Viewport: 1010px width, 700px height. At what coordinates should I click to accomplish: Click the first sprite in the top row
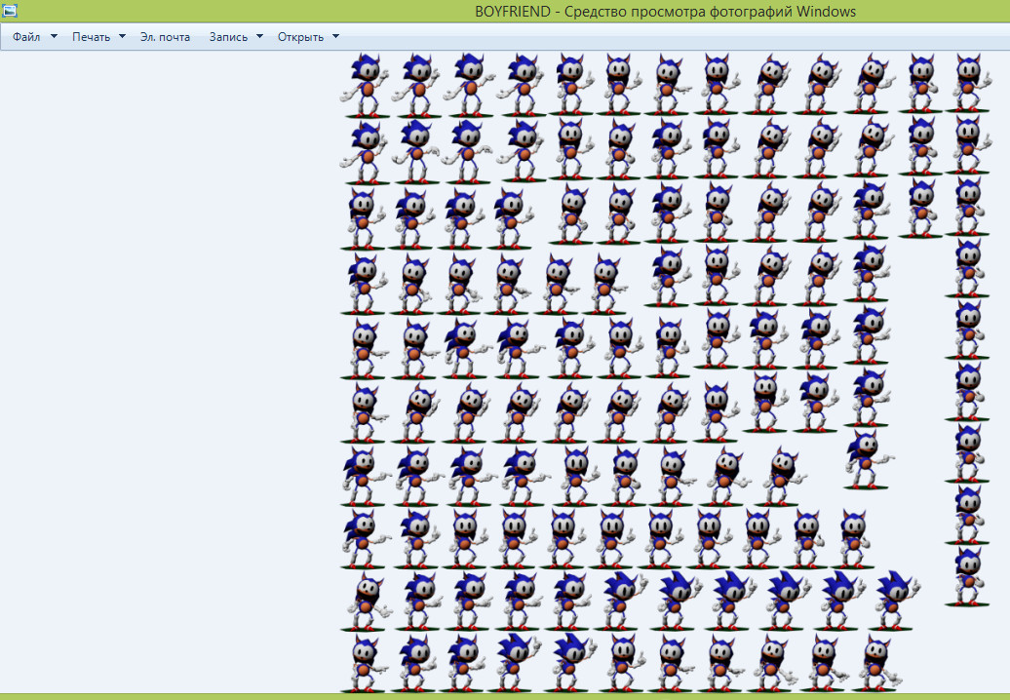click(x=365, y=85)
